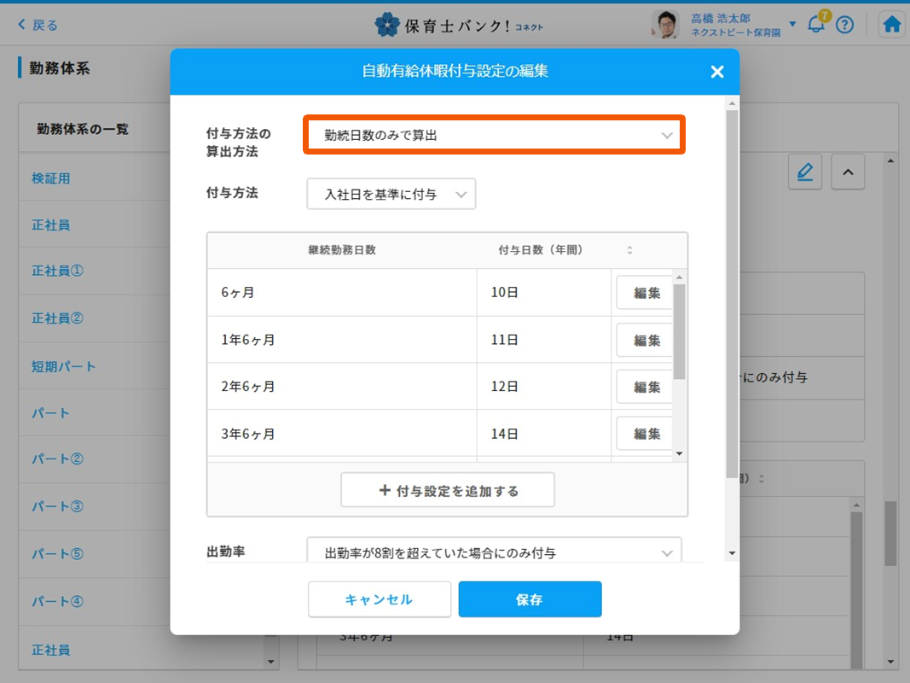
Task: Click 編集 button for the 6ヶ月 row
Action: pyautogui.click(x=646, y=293)
